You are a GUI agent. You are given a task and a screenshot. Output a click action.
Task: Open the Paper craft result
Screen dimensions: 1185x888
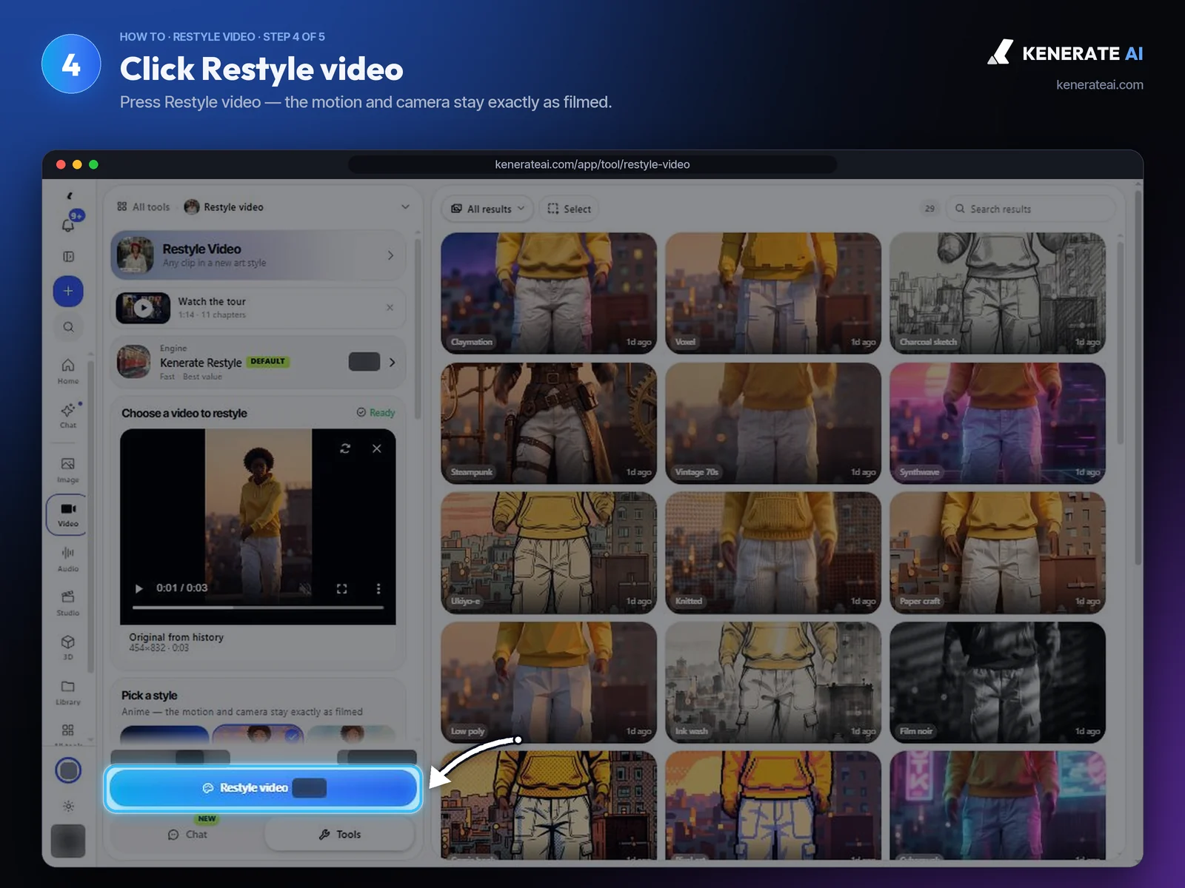(x=998, y=553)
